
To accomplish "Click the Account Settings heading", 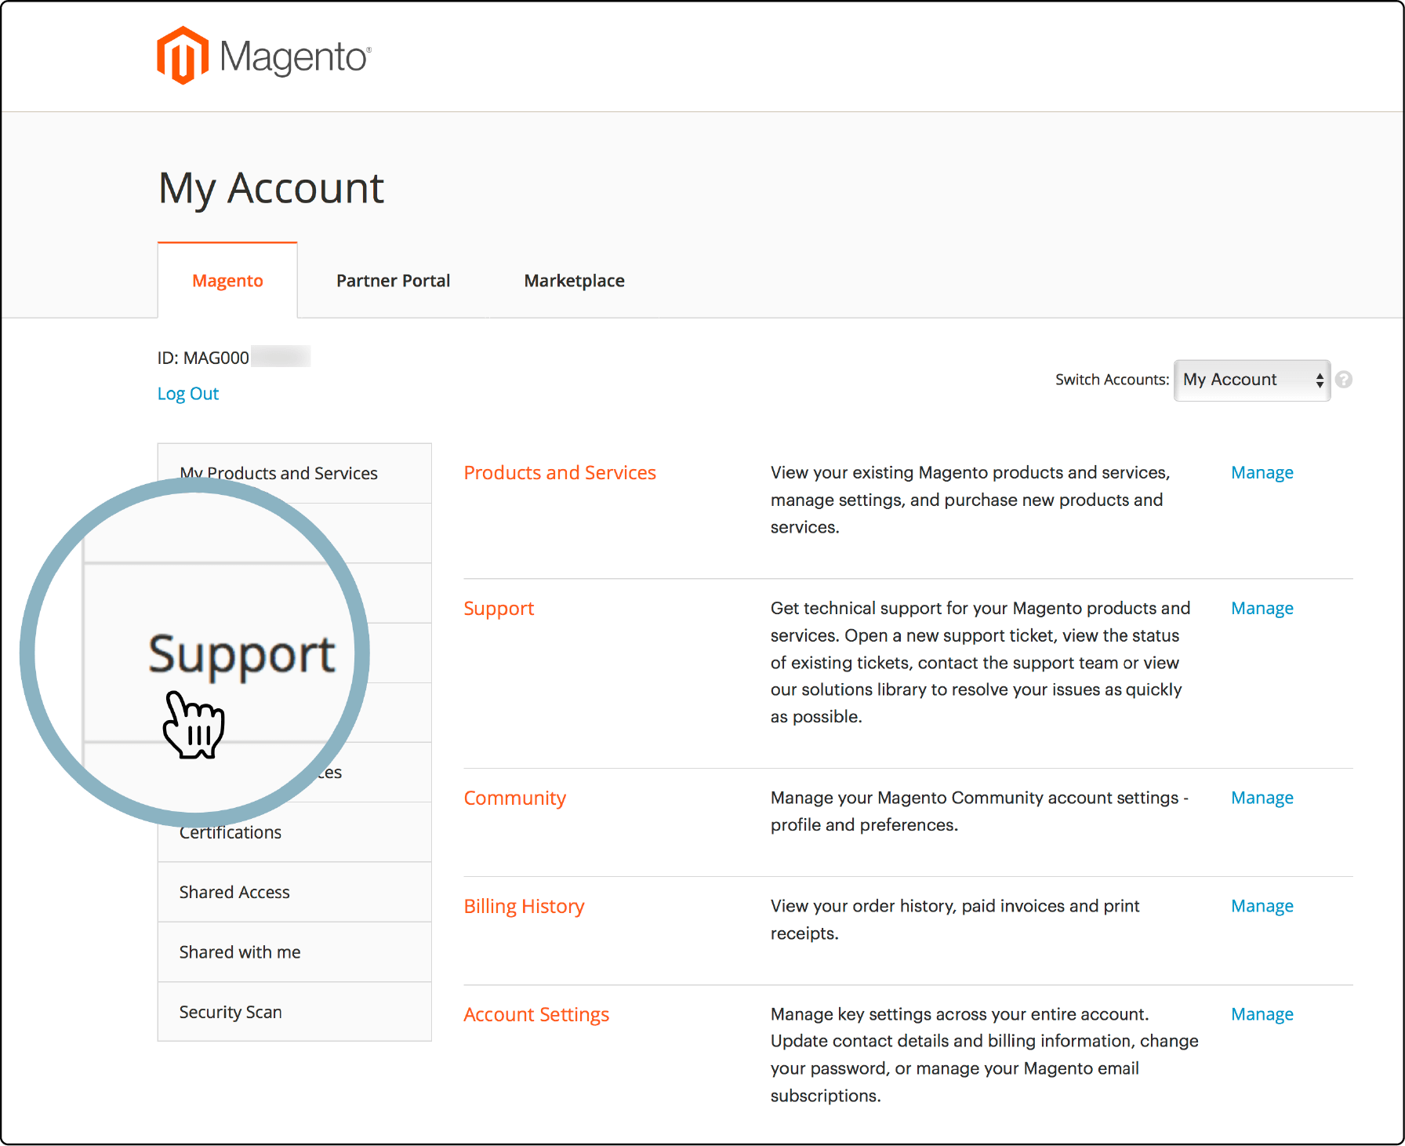I will point(536,1013).
